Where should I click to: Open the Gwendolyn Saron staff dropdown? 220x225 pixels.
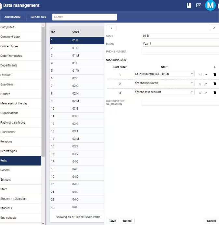[x=164, y=83]
